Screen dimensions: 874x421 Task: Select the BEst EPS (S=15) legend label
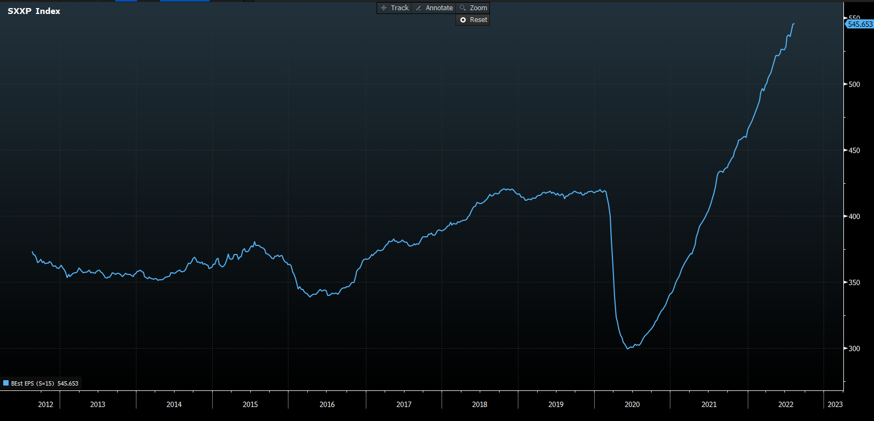[x=32, y=383]
